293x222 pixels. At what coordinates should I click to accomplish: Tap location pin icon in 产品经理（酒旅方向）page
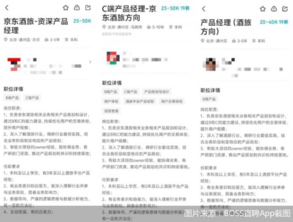[x=202, y=41]
